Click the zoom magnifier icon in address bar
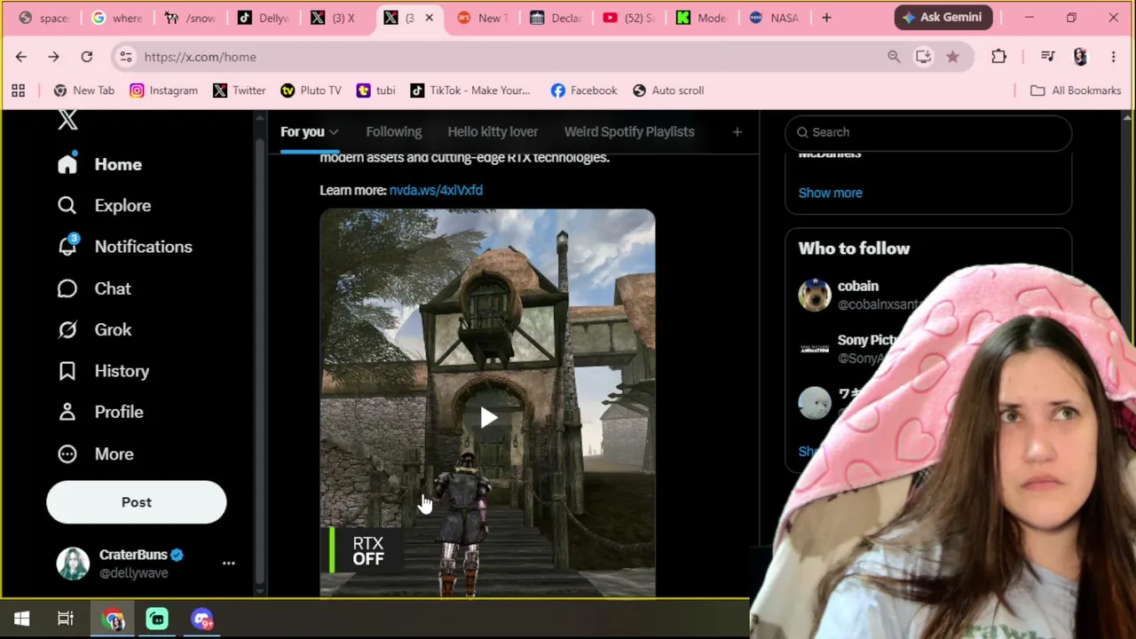Viewport: 1136px width, 639px height. pyautogui.click(x=894, y=57)
